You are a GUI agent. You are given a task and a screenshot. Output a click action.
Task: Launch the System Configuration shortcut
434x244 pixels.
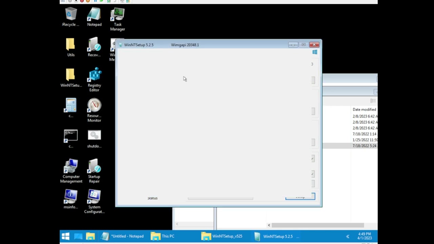pyautogui.click(x=94, y=202)
